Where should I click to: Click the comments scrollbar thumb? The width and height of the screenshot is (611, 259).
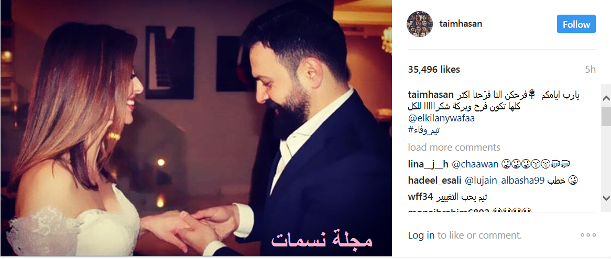click(606, 115)
